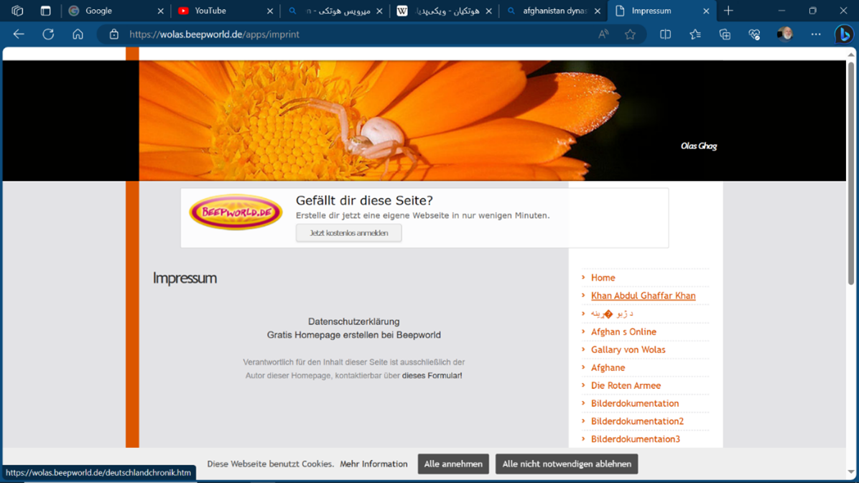Open the Collections icon

725,34
